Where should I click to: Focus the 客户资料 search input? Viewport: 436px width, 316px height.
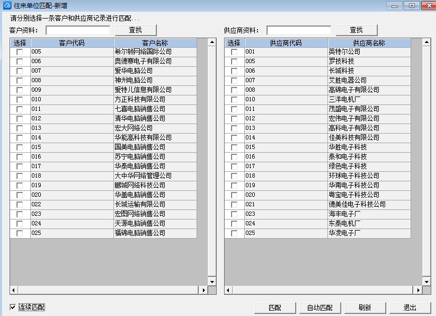tap(78, 30)
